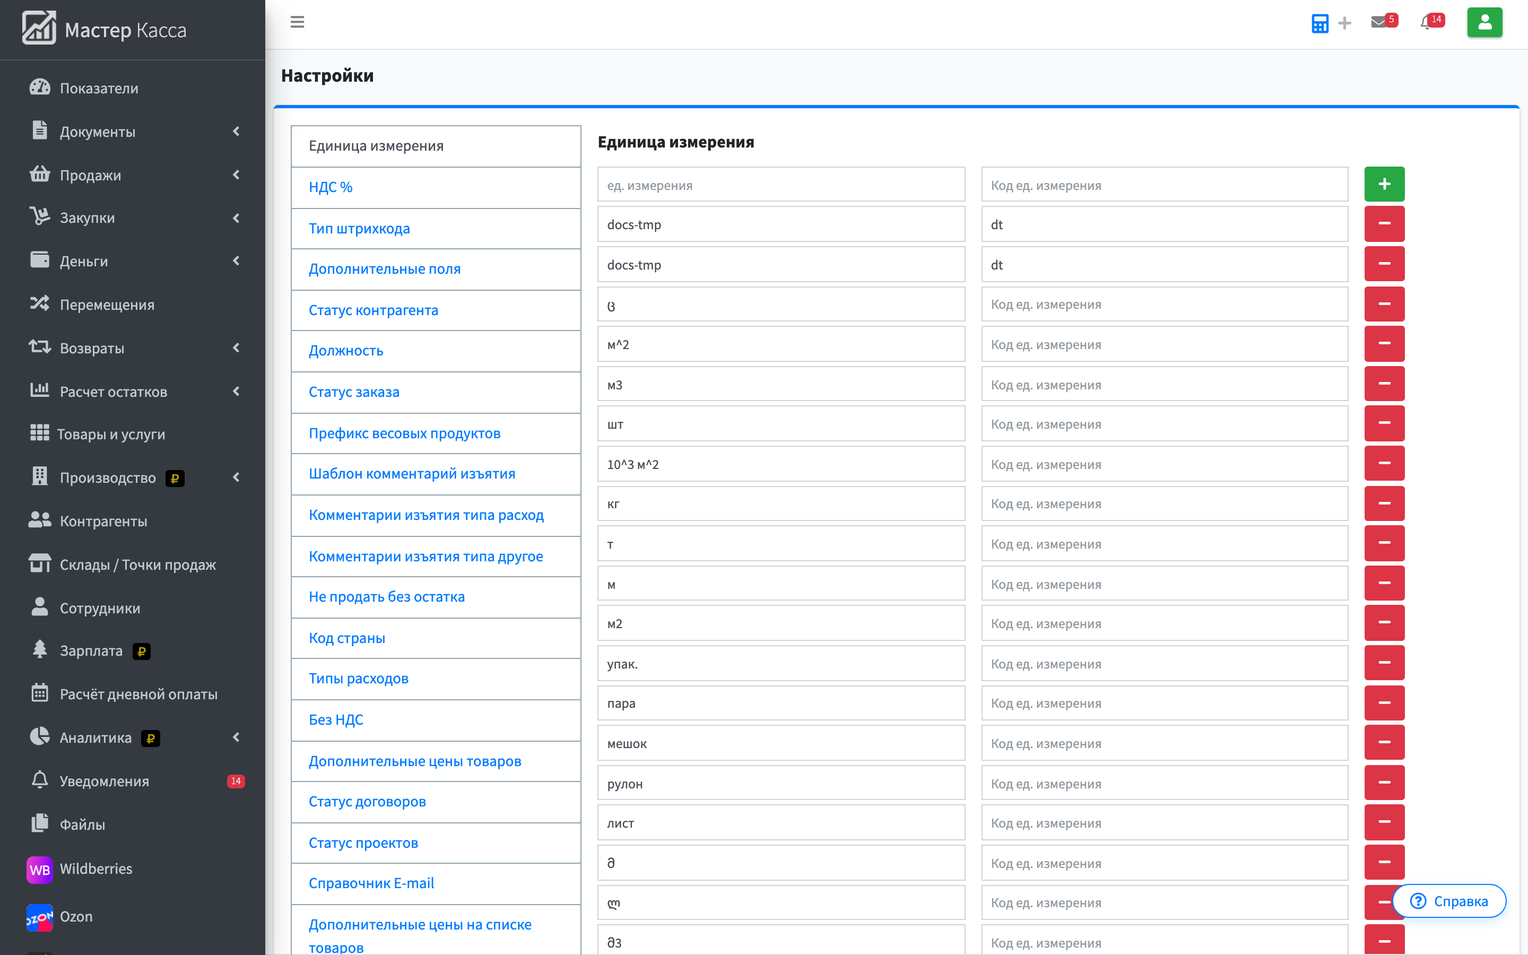Expand the Возвраты submenu chevron
Screen dimensions: 1528x955
coord(236,348)
